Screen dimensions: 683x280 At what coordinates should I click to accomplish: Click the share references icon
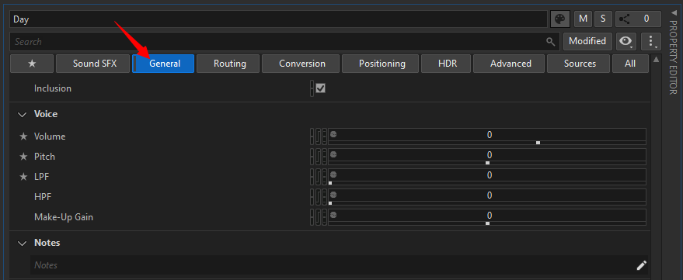coord(625,19)
